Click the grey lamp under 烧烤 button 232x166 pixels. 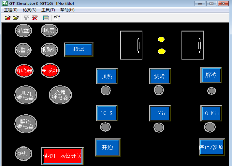coord(159,90)
